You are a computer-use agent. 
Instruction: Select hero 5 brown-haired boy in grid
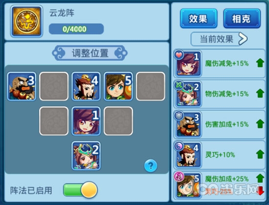[x=118, y=86]
